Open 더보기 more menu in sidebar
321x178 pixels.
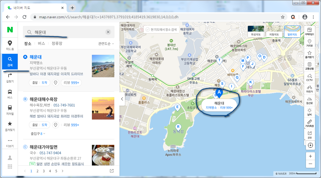click(10, 143)
